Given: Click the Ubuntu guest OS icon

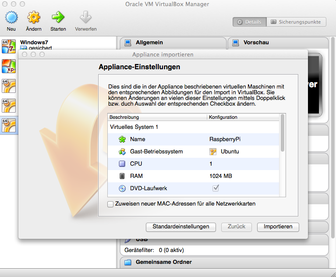Looking at the screenshot, I should click(213, 152).
